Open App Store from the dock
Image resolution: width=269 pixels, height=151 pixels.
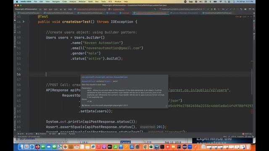click(132, 147)
